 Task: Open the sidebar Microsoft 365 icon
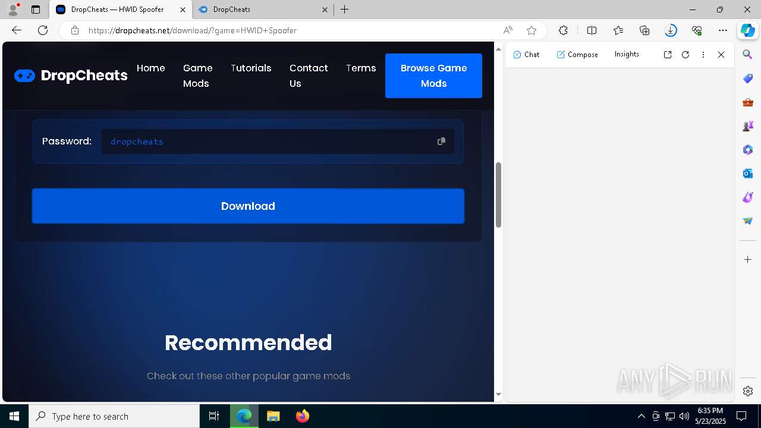(x=748, y=150)
